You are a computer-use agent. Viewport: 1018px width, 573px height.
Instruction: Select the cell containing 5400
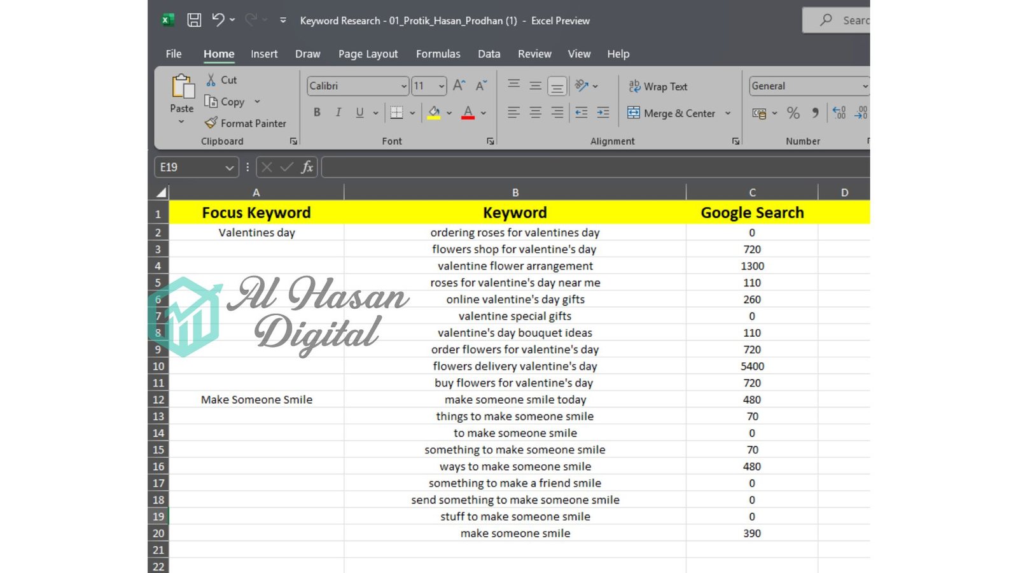tap(752, 366)
